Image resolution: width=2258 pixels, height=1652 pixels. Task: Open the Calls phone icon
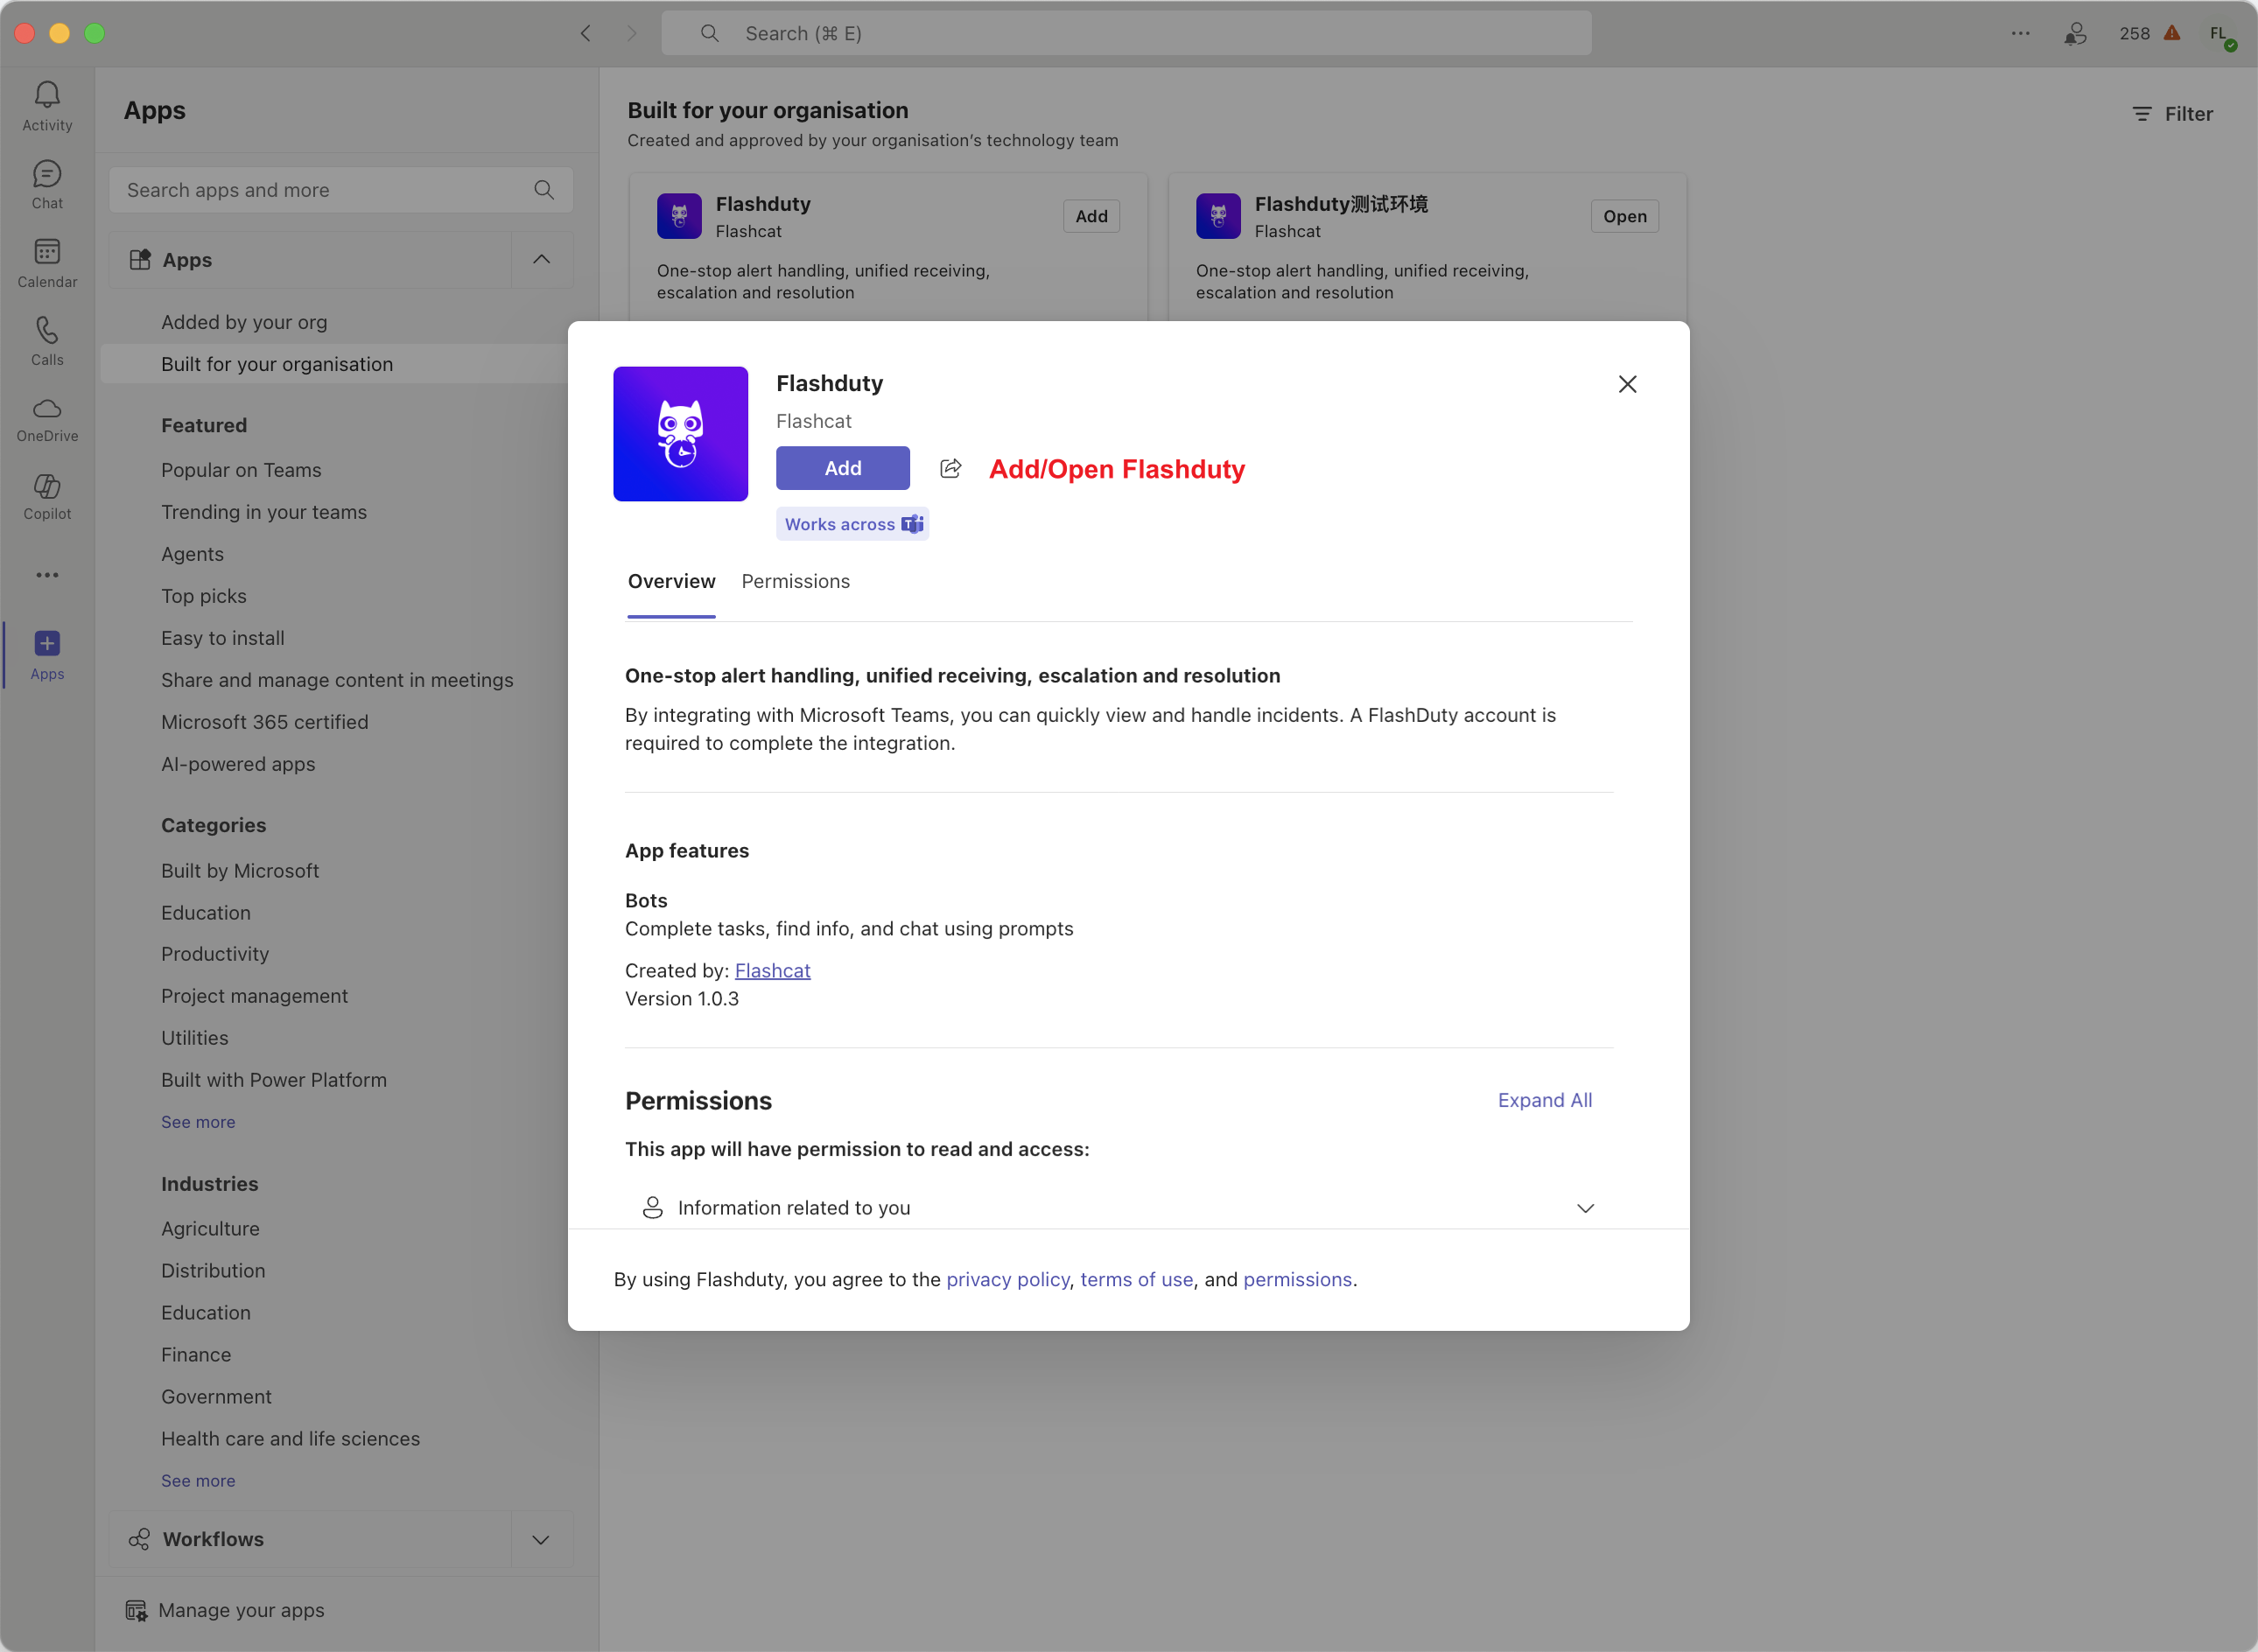(x=47, y=330)
